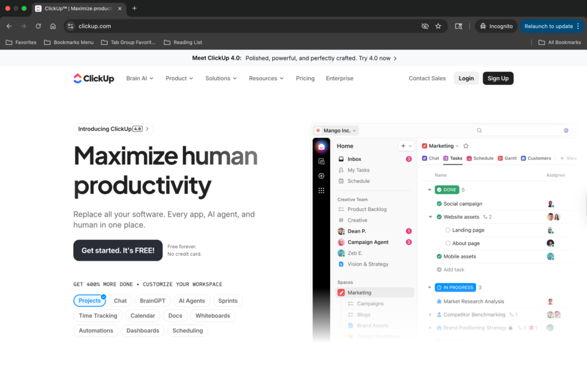
Task: Close the ClickUp browser tab
Action: 120,8
